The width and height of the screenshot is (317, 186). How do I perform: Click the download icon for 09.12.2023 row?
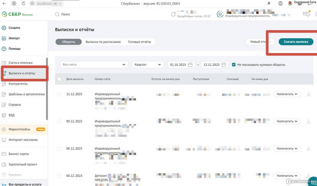[x=309, y=121]
